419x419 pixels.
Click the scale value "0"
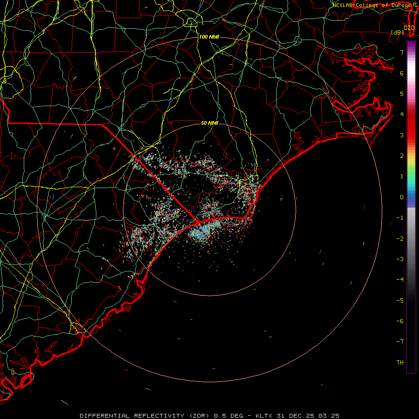pyautogui.click(x=402, y=197)
